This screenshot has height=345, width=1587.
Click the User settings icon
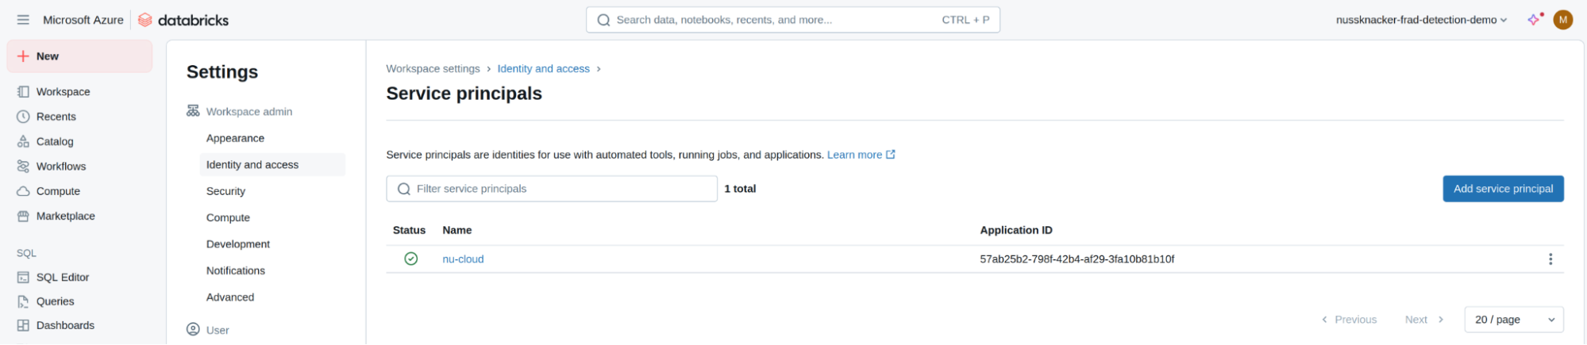193,329
